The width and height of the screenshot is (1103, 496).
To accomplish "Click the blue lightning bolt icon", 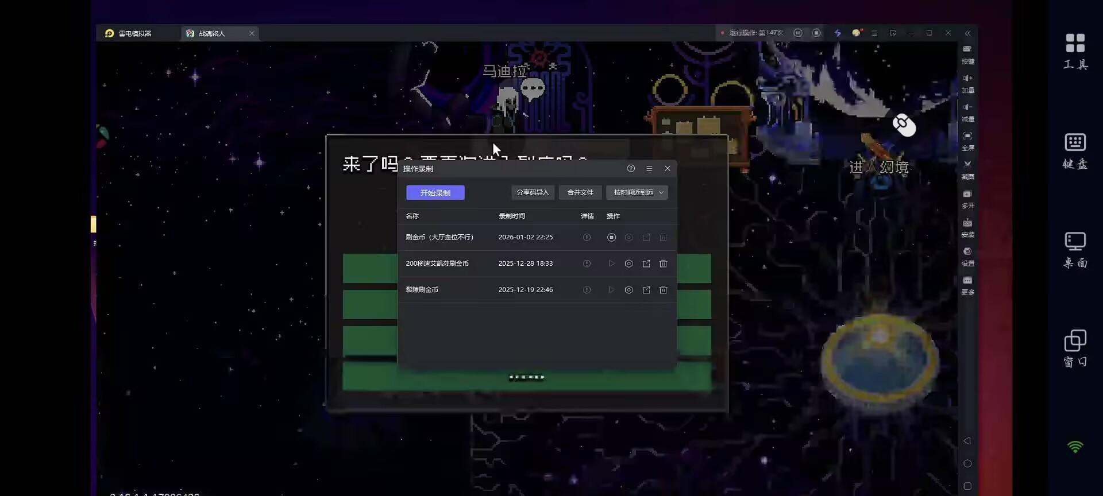I will point(838,33).
